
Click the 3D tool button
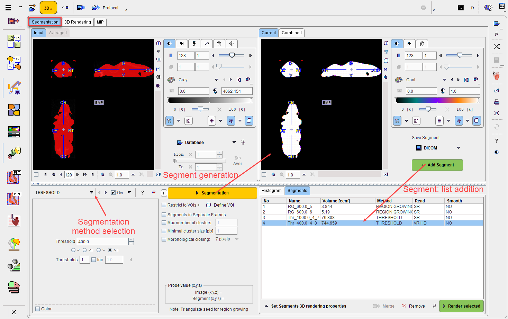48,8
